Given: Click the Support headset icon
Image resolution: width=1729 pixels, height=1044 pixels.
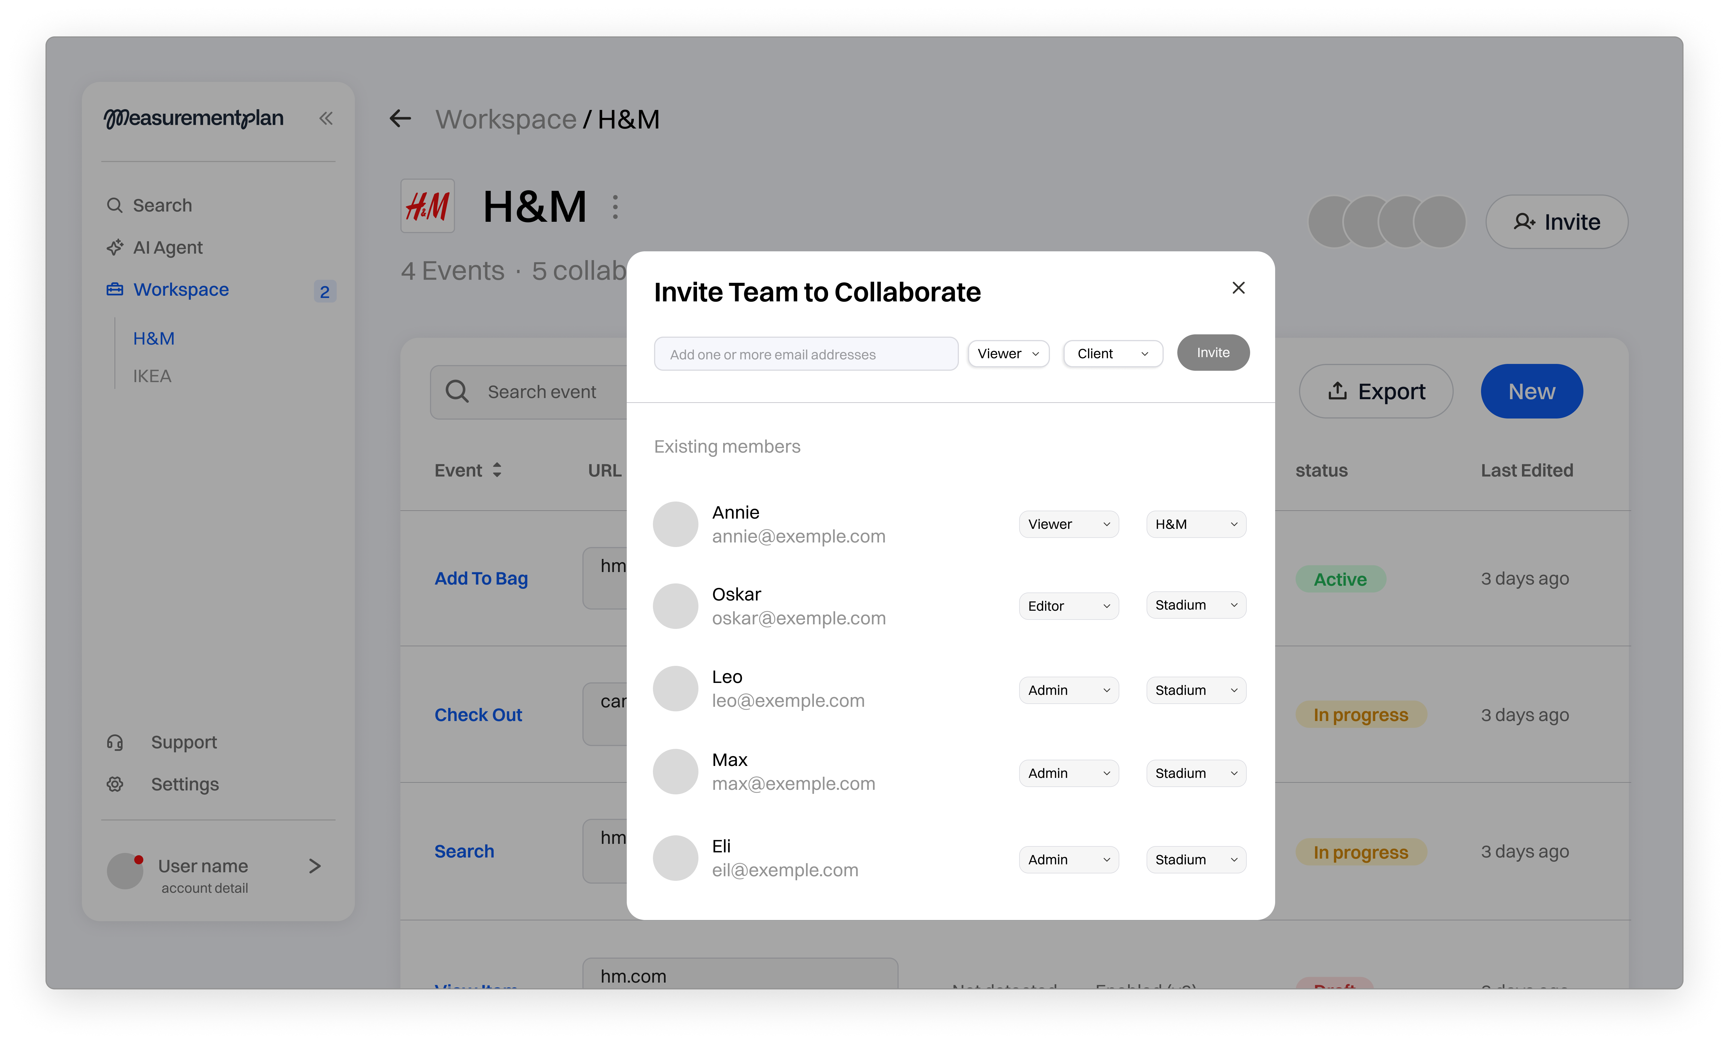Looking at the screenshot, I should pos(115,742).
